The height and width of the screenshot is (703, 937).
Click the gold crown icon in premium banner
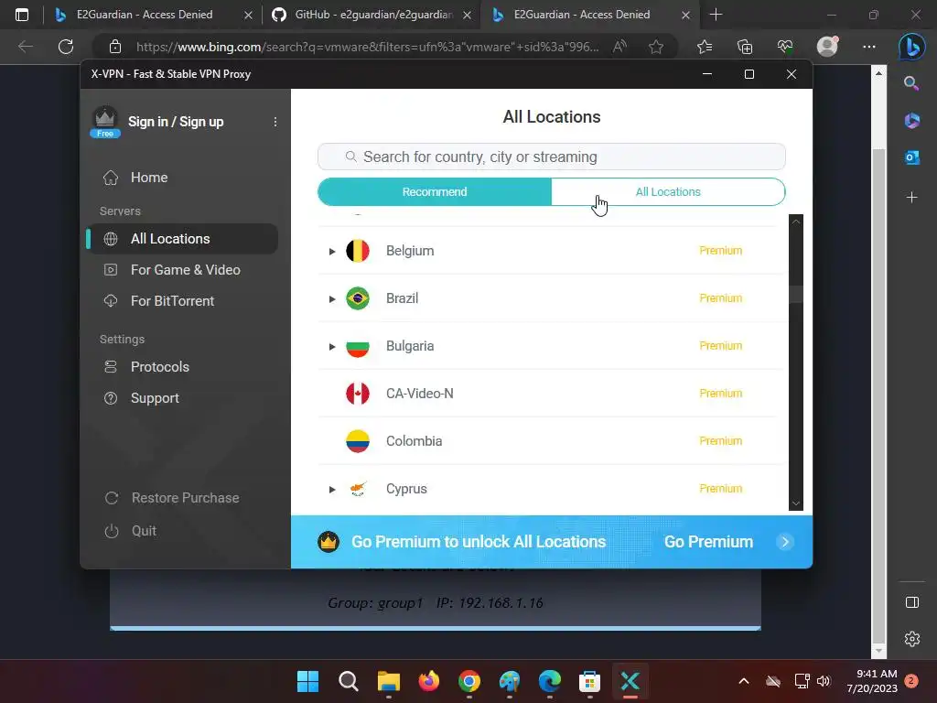pos(328,542)
